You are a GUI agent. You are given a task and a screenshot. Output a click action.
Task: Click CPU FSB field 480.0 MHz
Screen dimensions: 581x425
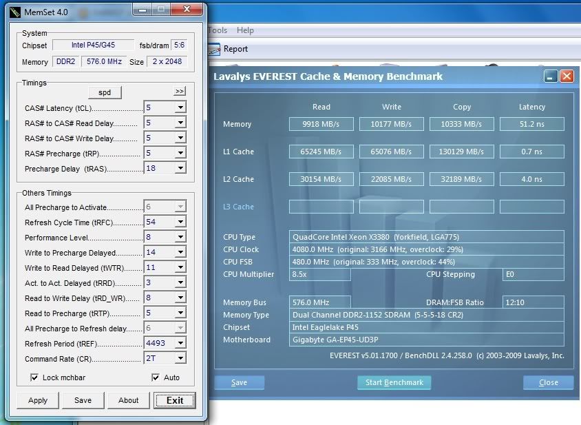coord(427,262)
